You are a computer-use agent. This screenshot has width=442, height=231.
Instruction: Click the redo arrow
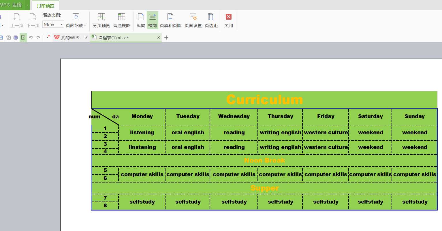tap(38, 38)
